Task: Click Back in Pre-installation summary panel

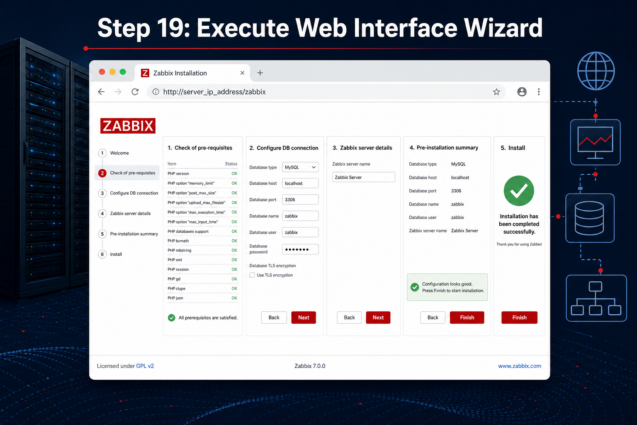Action: click(433, 318)
